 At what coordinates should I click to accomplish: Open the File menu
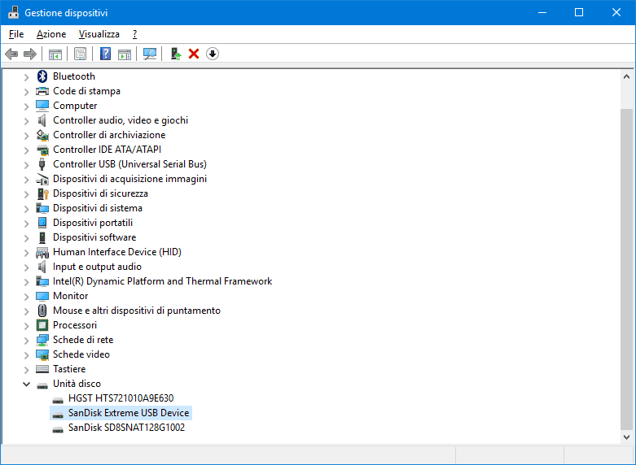tap(16, 34)
